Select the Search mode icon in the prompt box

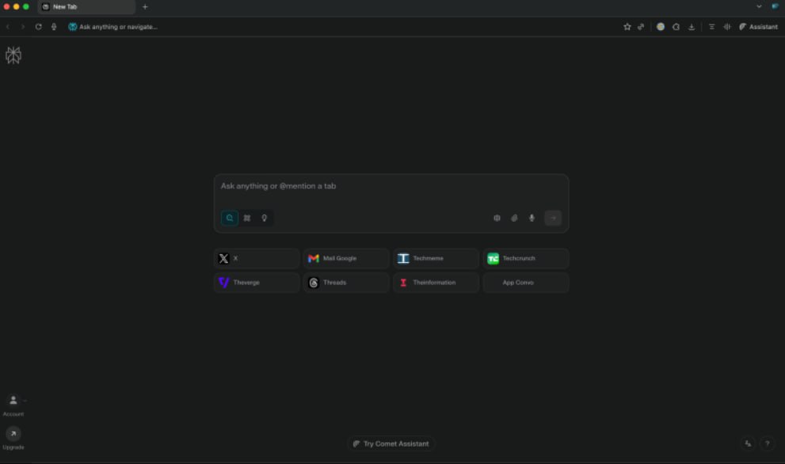230,218
